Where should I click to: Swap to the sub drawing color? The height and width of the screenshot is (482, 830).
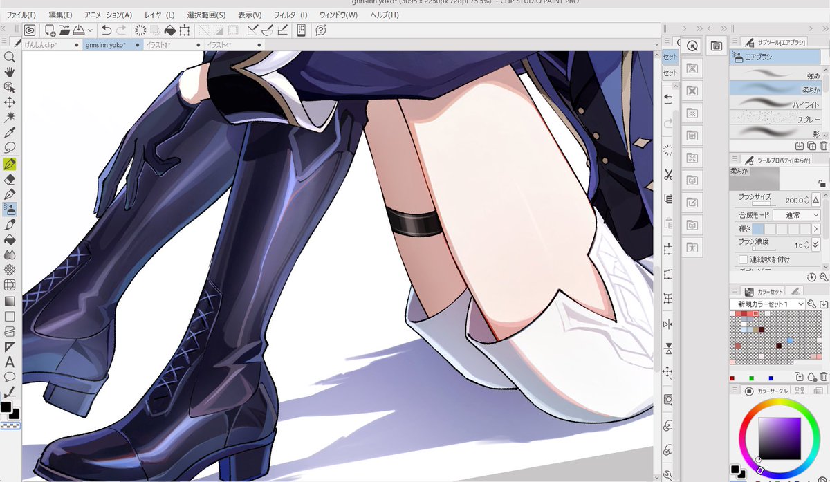tap(15, 414)
